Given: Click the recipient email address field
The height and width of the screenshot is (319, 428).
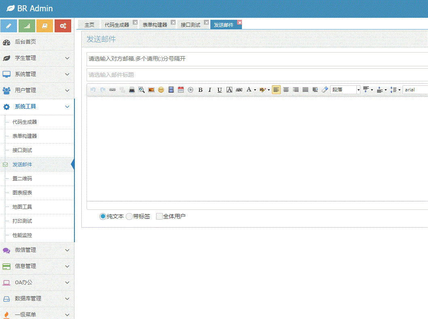Looking at the screenshot, I should click(257, 59).
